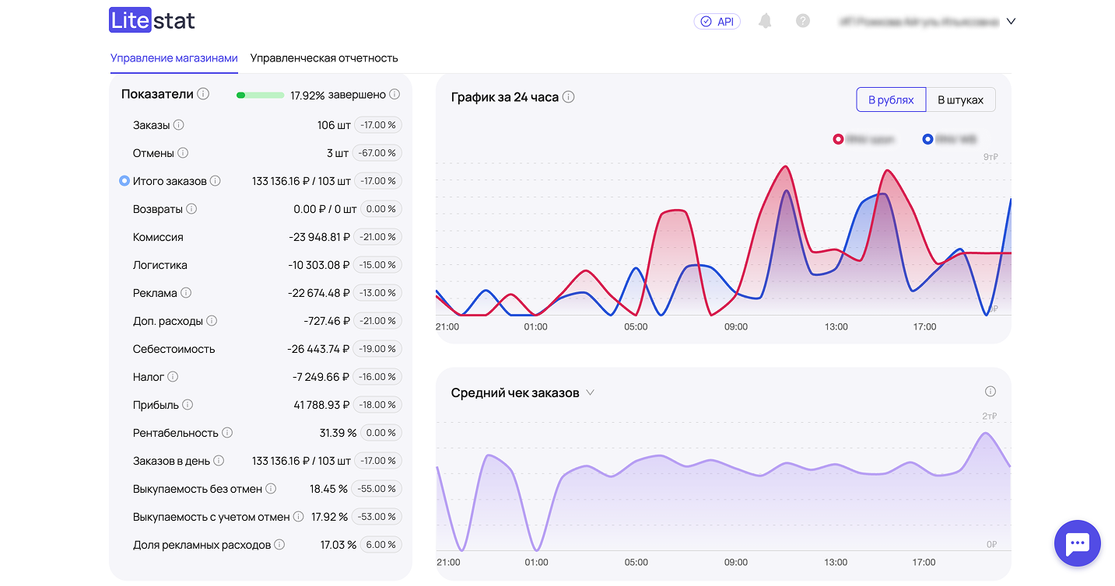Screen dimensions: 1115x586
Task: Click info icon beside Заказы metric
Action: point(178,125)
